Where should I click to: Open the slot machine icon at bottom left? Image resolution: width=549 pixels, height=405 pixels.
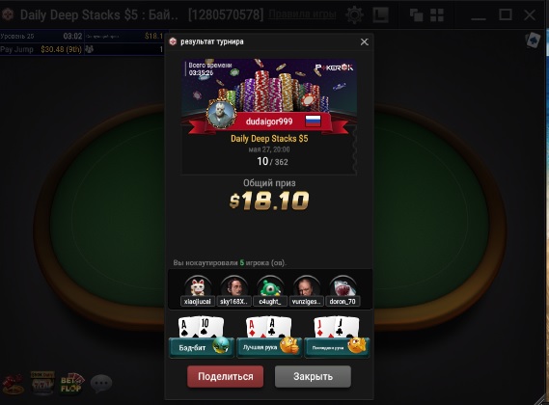[42, 383]
